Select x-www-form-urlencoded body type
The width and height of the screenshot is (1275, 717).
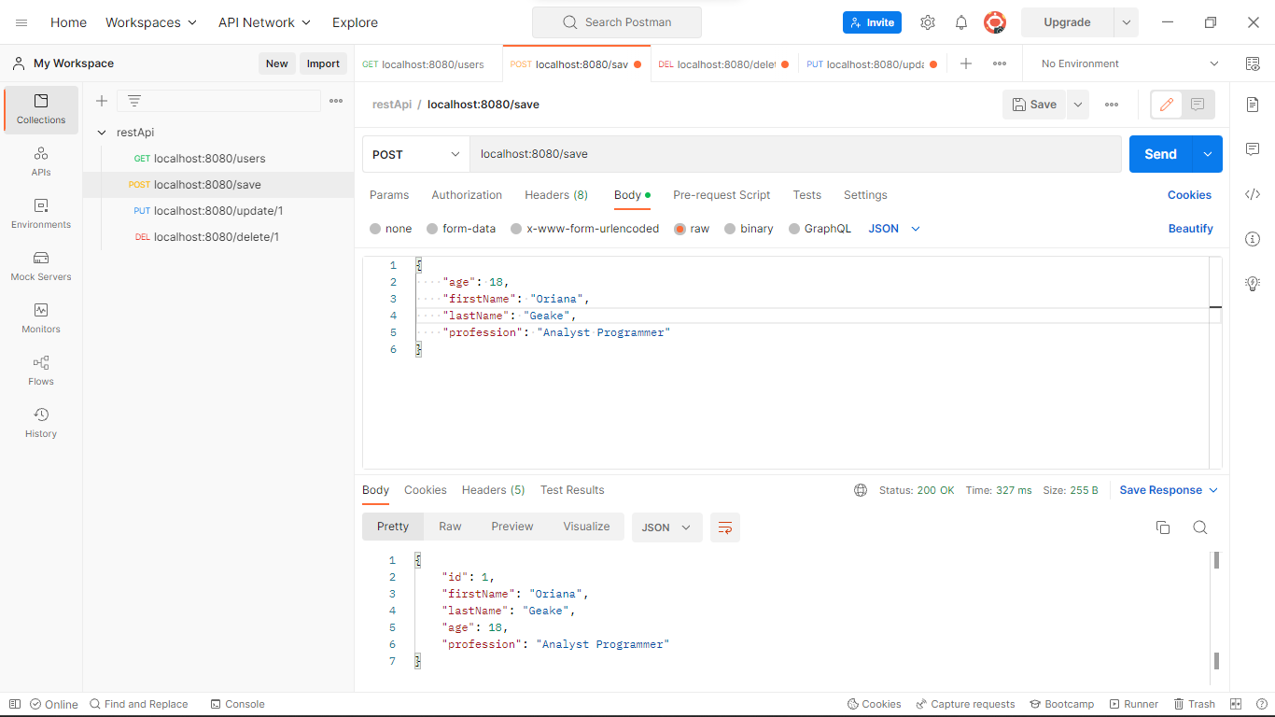516,229
